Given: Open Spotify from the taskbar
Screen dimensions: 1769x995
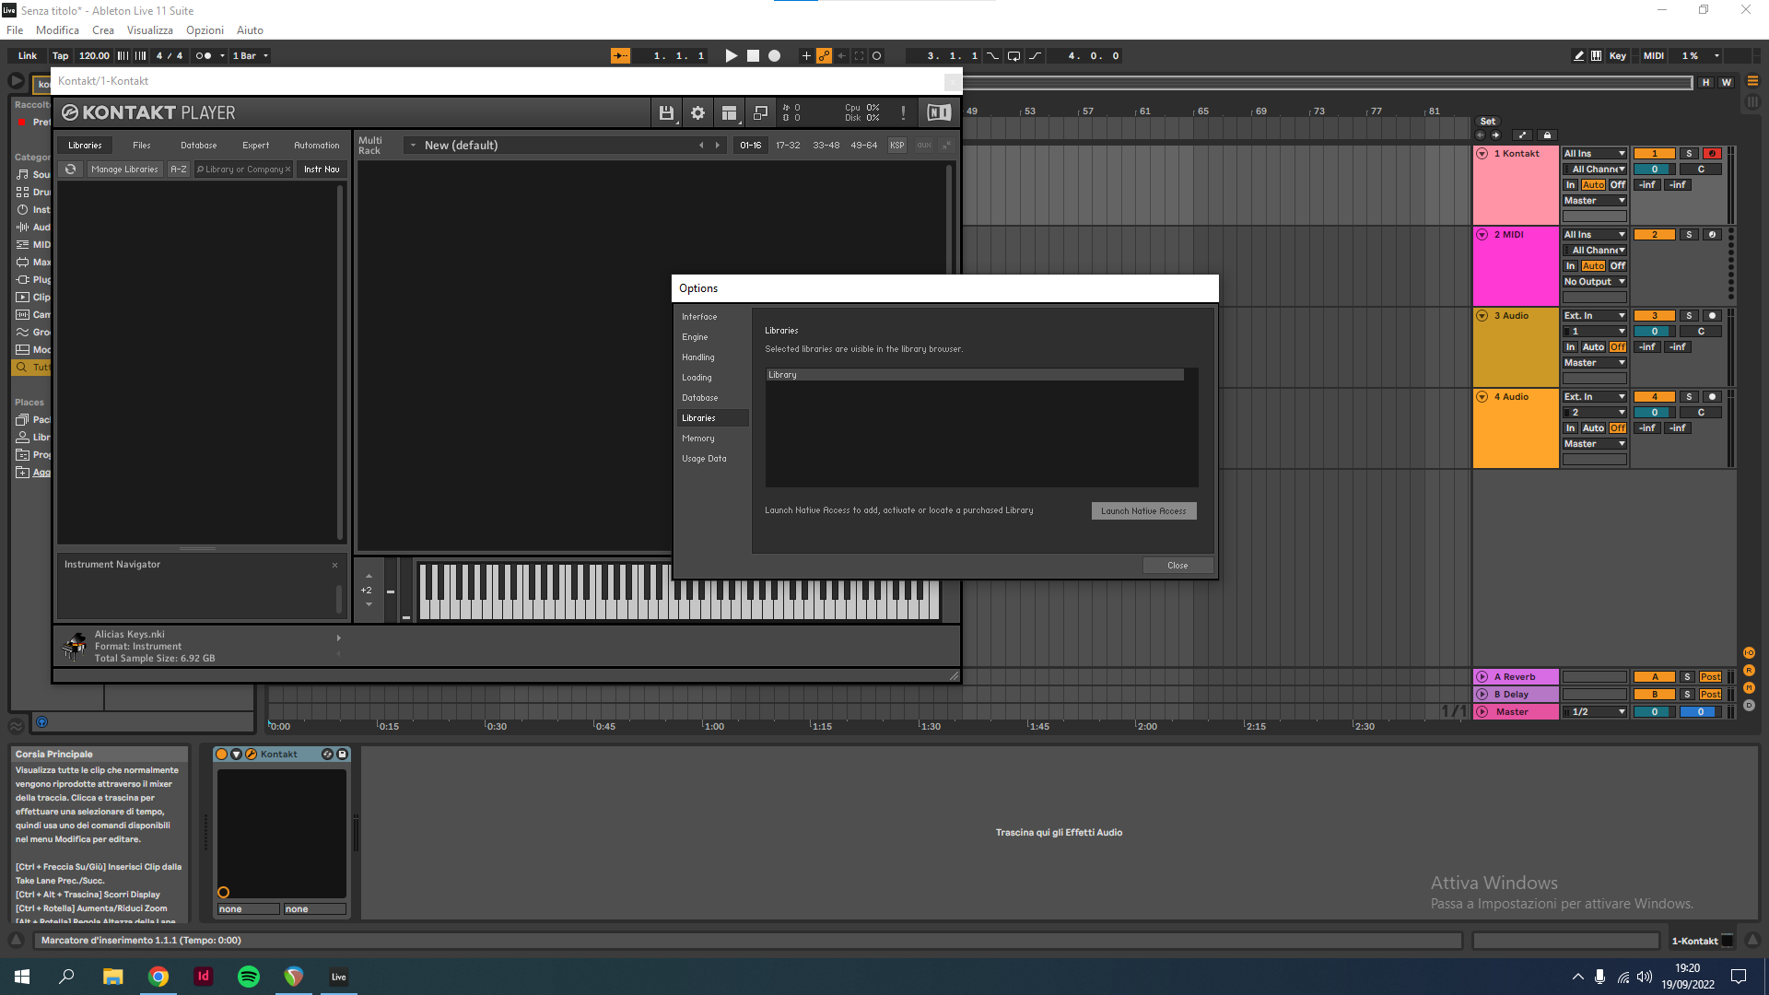Looking at the screenshot, I should (249, 977).
